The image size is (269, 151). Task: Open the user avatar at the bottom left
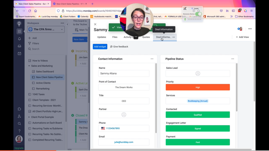click(x=19, y=139)
